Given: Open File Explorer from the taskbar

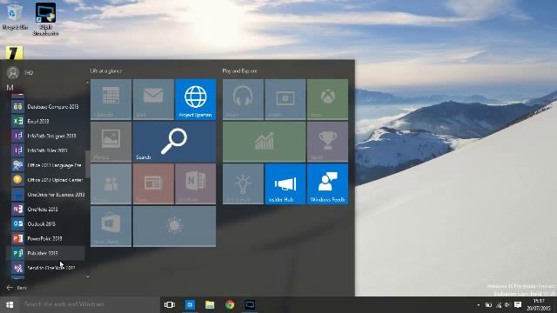Looking at the screenshot, I should coord(210,304).
